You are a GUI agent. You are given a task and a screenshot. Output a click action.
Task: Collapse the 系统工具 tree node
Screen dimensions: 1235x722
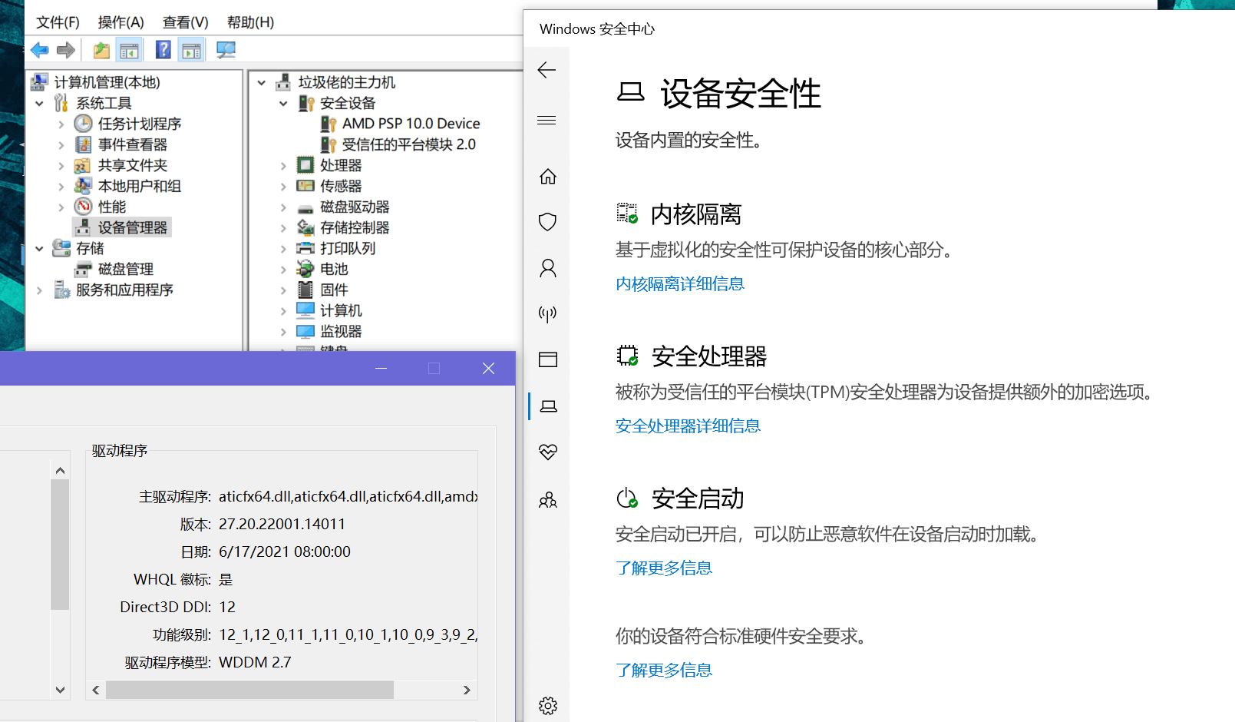point(39,103)
